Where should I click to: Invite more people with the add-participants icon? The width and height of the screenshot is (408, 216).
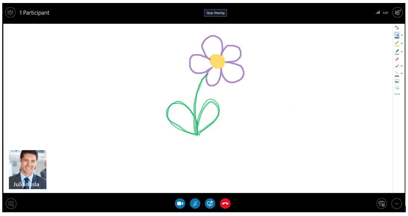click(398, 12)
